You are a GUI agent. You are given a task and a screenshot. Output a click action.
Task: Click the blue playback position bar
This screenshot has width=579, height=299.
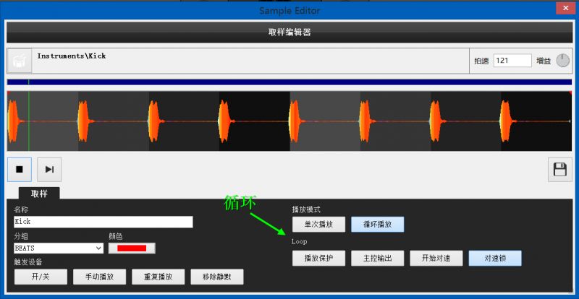(289, 82)
